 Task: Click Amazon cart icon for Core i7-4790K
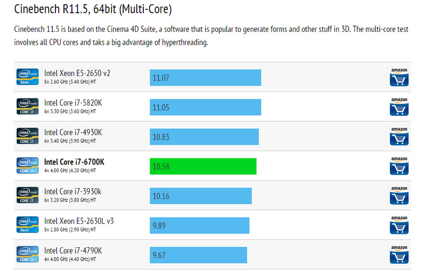pyautogui.click(x=399, y=254)
